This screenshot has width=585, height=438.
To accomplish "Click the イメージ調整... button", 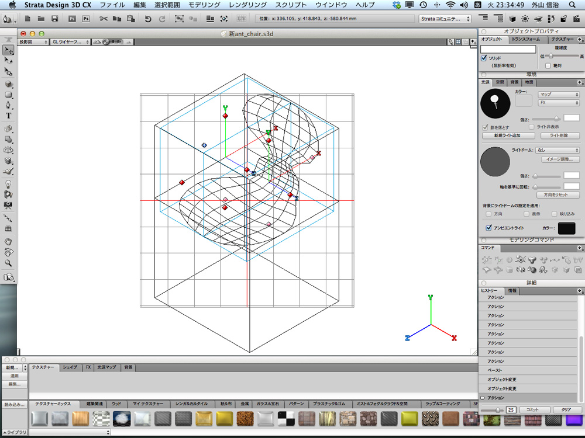I will pos(560,159).
